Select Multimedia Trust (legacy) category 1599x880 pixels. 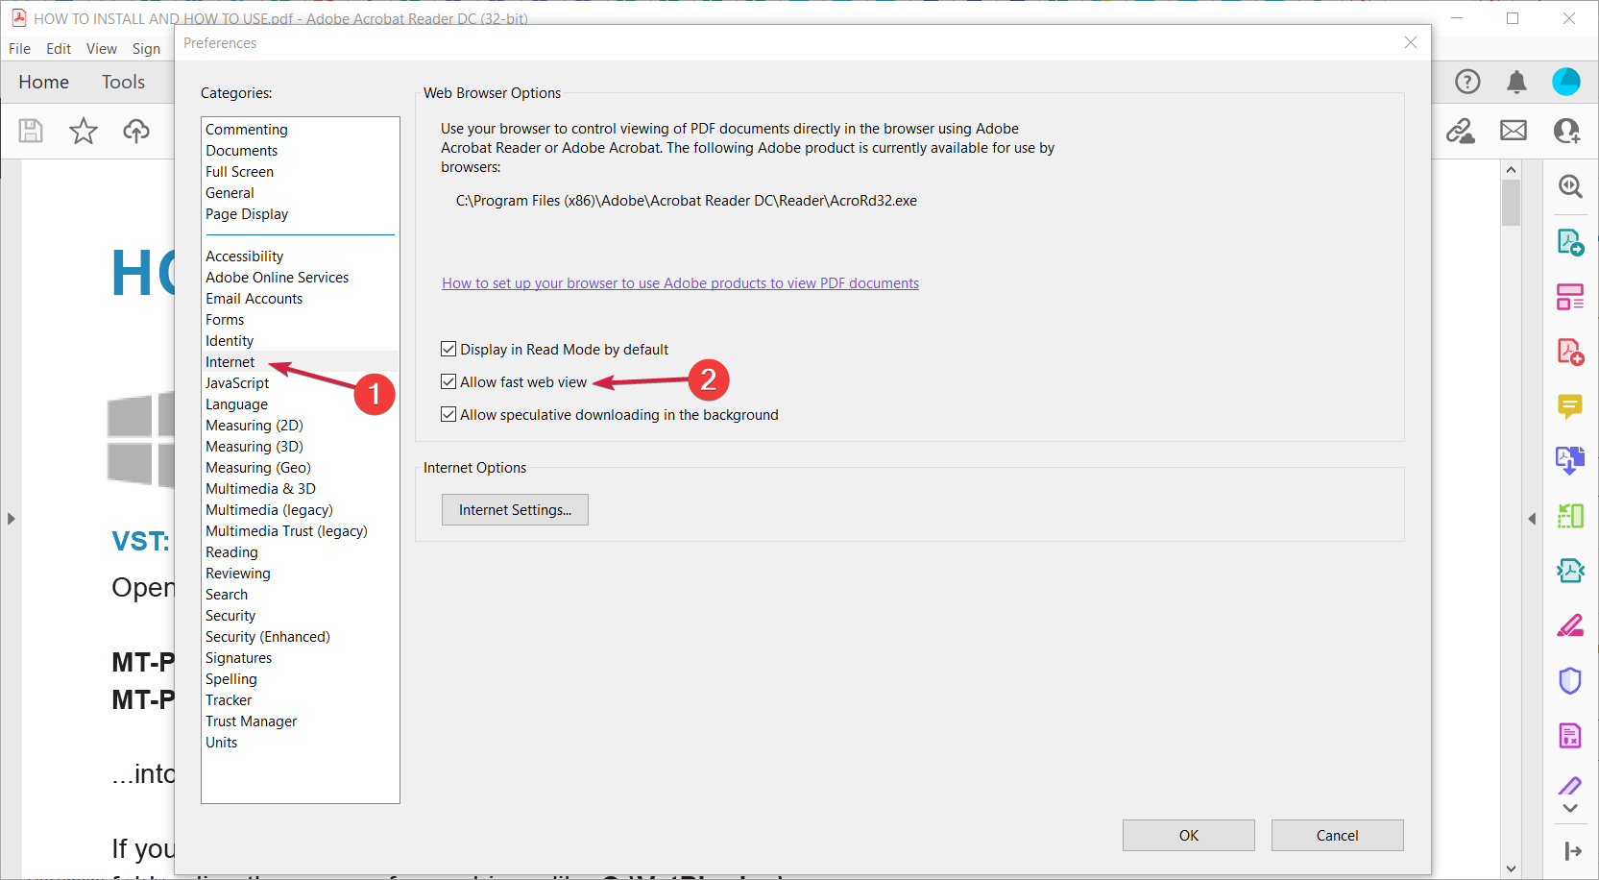coord(286,531)
